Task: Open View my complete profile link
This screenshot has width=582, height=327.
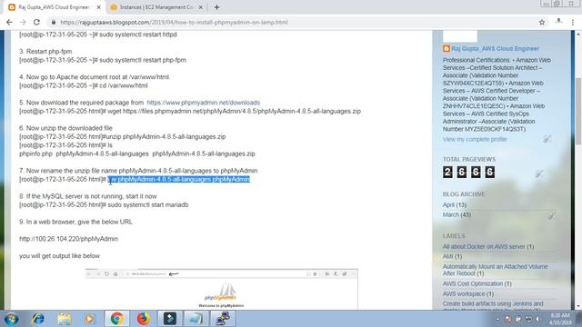Action: [x=475, y=139]
